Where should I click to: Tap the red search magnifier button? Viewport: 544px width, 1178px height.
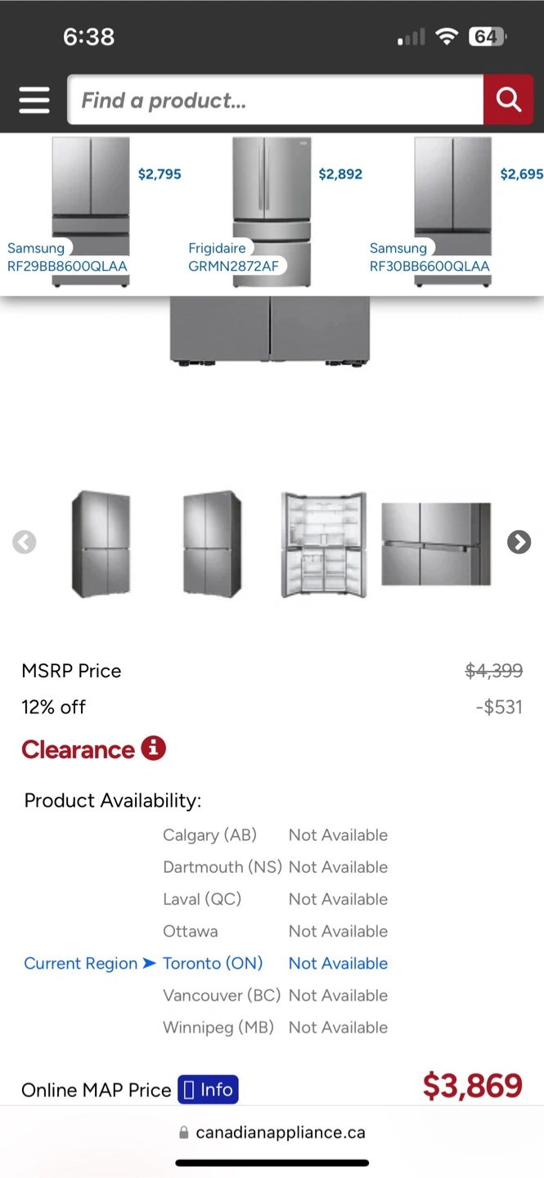(x=508, y=100)
